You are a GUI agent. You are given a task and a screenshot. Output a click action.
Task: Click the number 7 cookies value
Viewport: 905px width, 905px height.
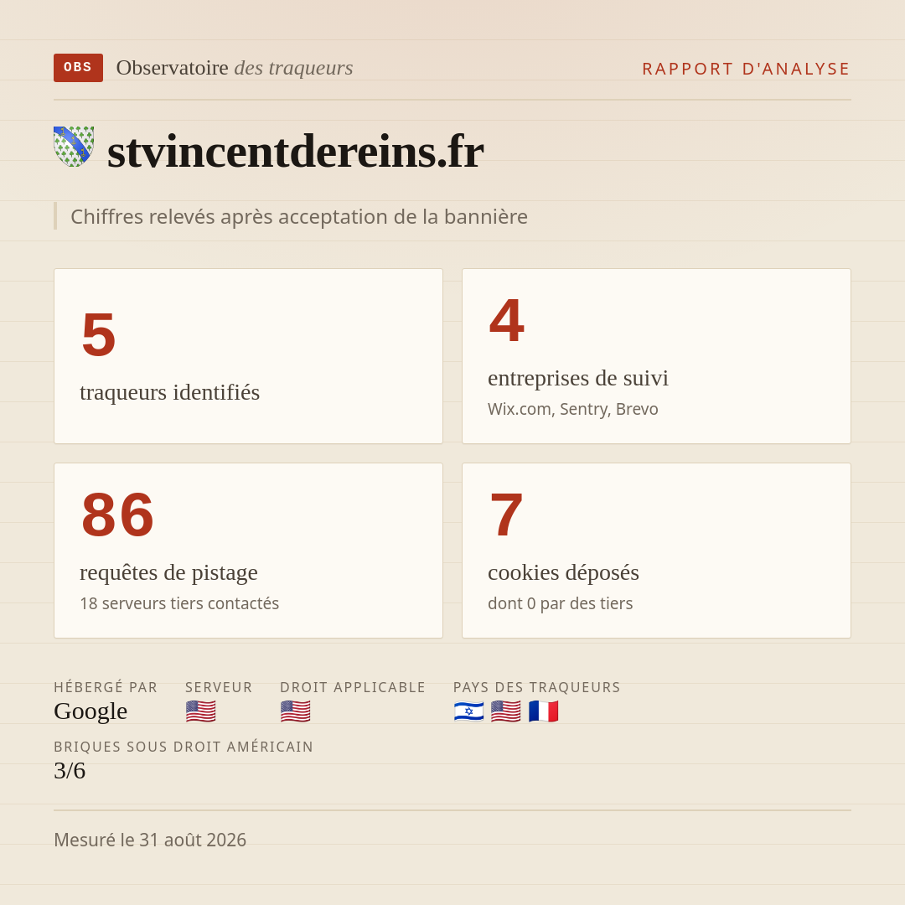[506, 515]
